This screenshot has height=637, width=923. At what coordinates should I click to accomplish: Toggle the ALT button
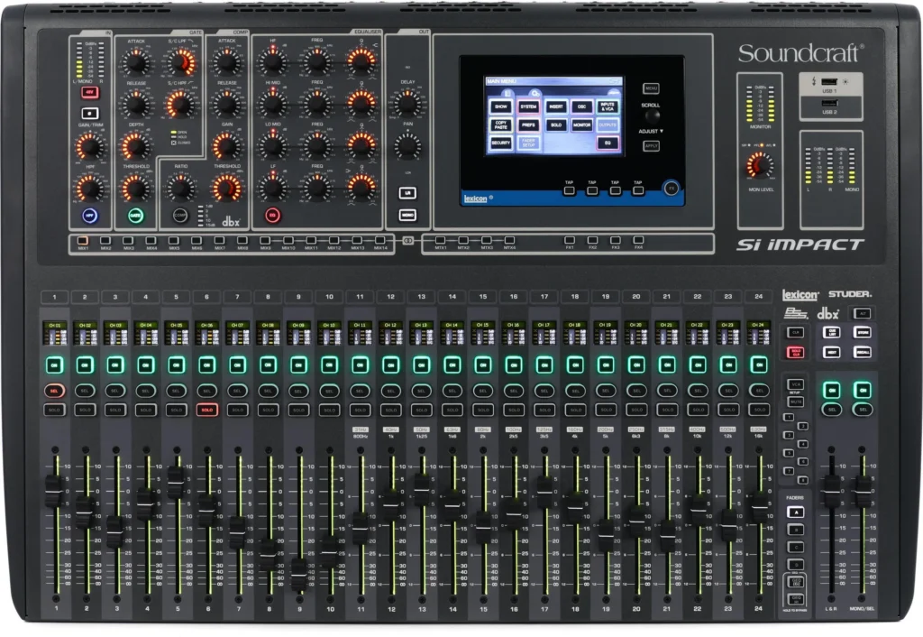click(864, 313)
